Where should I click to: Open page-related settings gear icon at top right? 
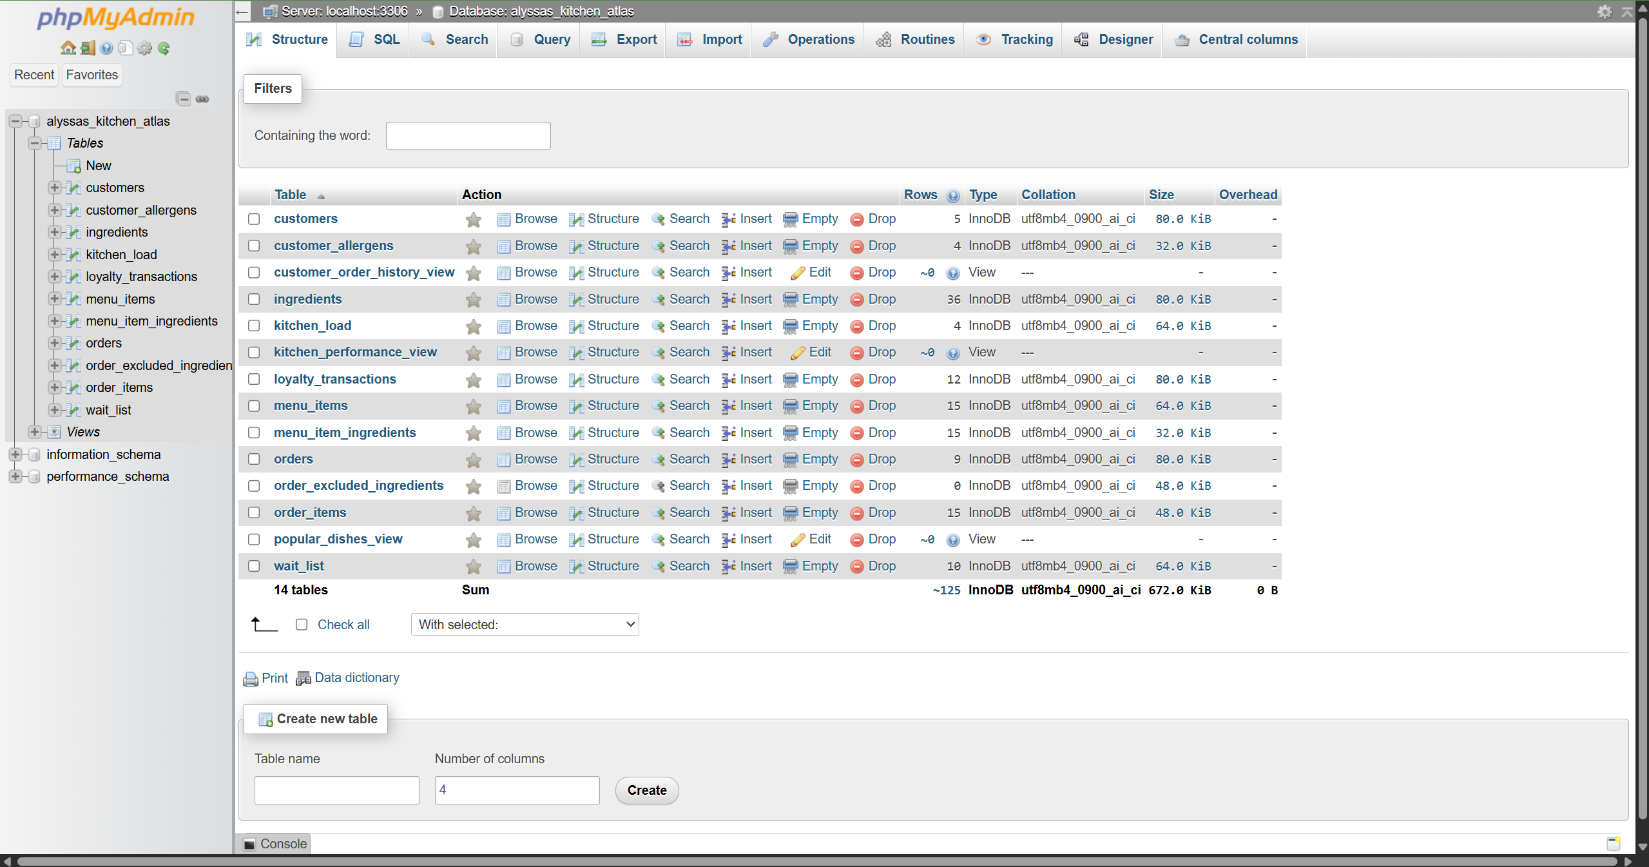tap(1604, 11)
